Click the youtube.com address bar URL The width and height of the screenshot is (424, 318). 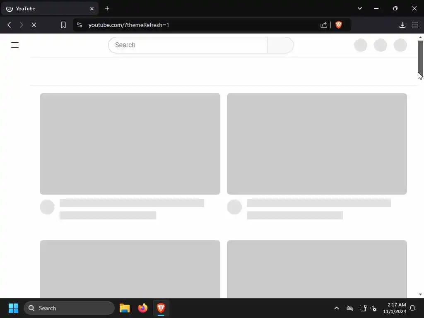coord(129,25)
